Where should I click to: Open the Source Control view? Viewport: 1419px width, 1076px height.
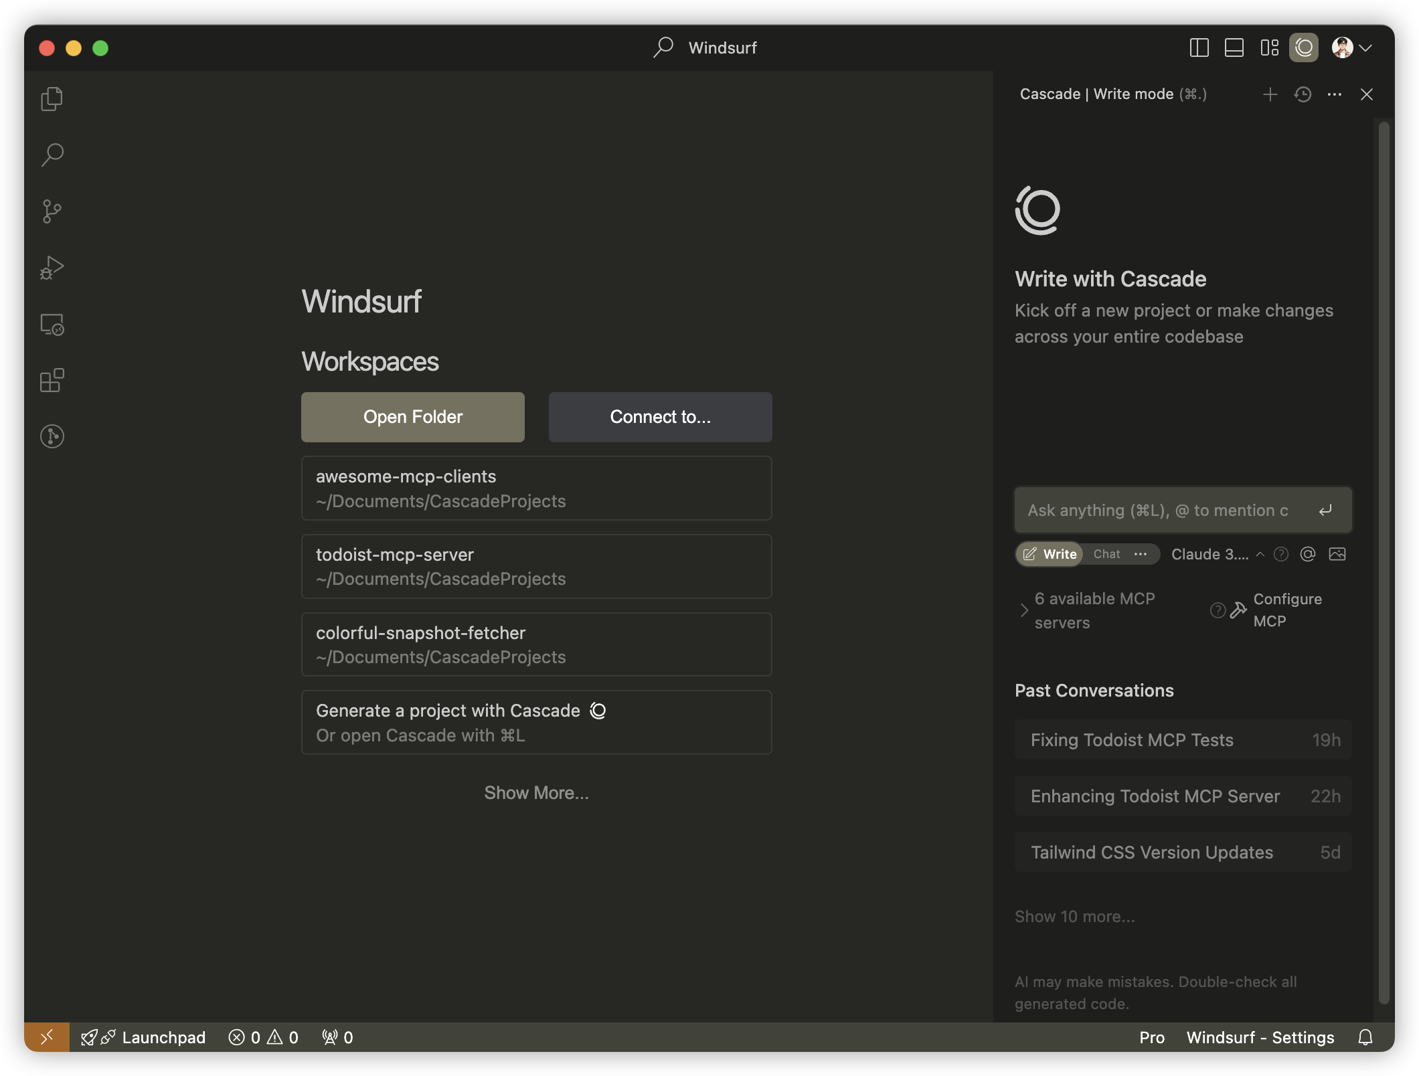coord(52,211)
